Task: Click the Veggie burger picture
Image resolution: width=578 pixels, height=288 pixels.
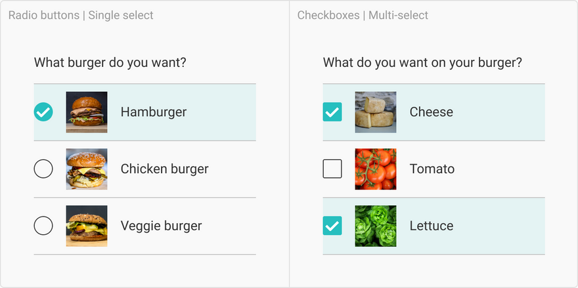Action: pyautogui.click(x=87, y=226)
